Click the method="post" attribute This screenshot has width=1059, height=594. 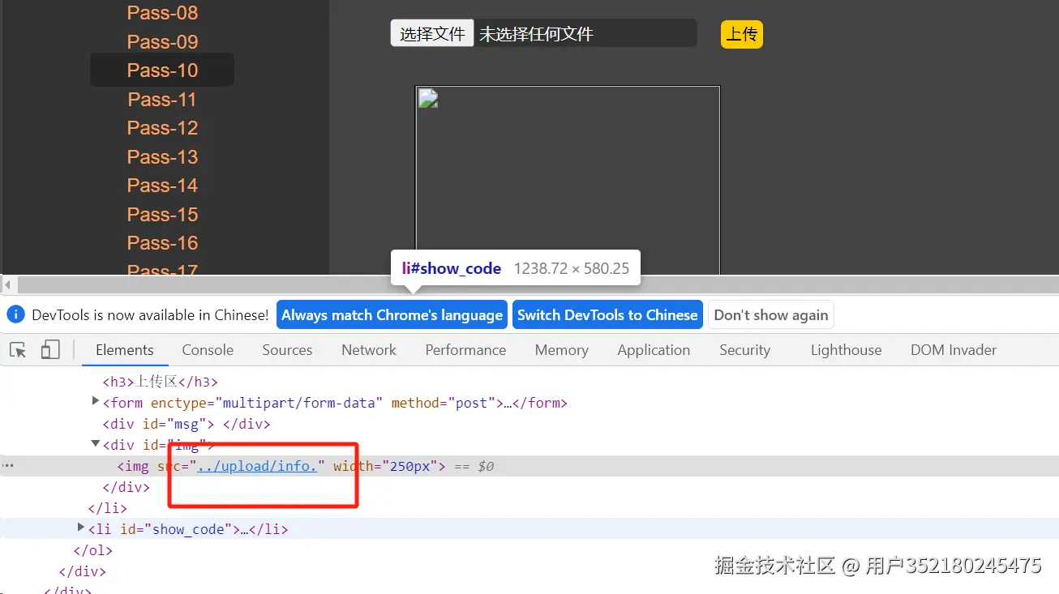(443, 403)
